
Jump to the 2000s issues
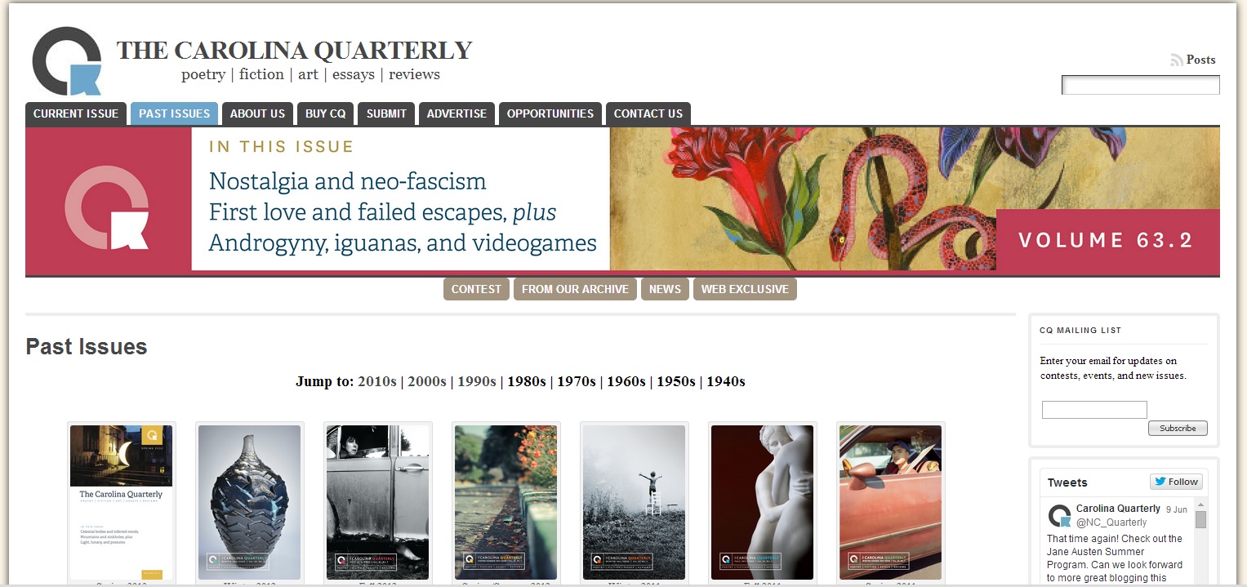point(427,381)
